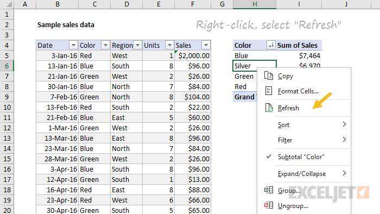Click the "$88.00" sales cell
This screenshot has width=380, height=214.
(193, 190)
